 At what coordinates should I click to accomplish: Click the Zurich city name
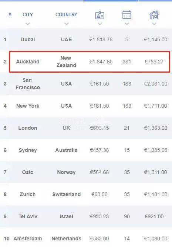tap(28, 194)
